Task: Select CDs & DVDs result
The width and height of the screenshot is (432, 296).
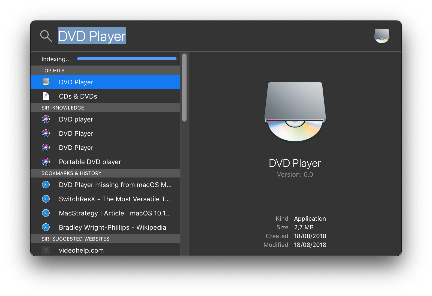Action: tap(105, 96)
